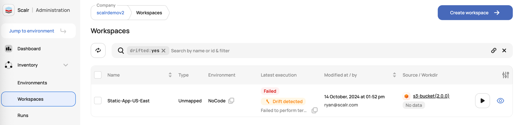Viewport: 521px width, 125px height.
Task: Go to Runs in the sidebar
Action: 23,115
